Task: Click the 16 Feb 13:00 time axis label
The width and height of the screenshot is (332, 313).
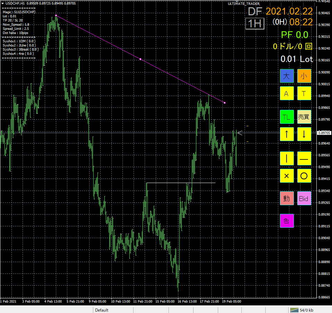Action: 187,301
